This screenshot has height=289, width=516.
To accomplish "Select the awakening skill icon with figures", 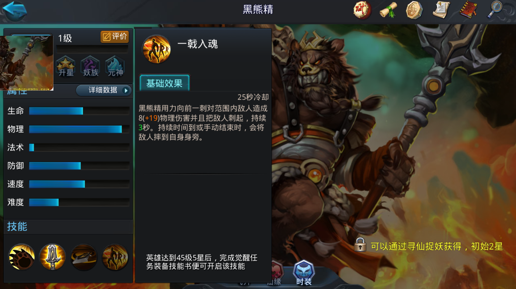I will pyautogui.click(x=115, y=257).
